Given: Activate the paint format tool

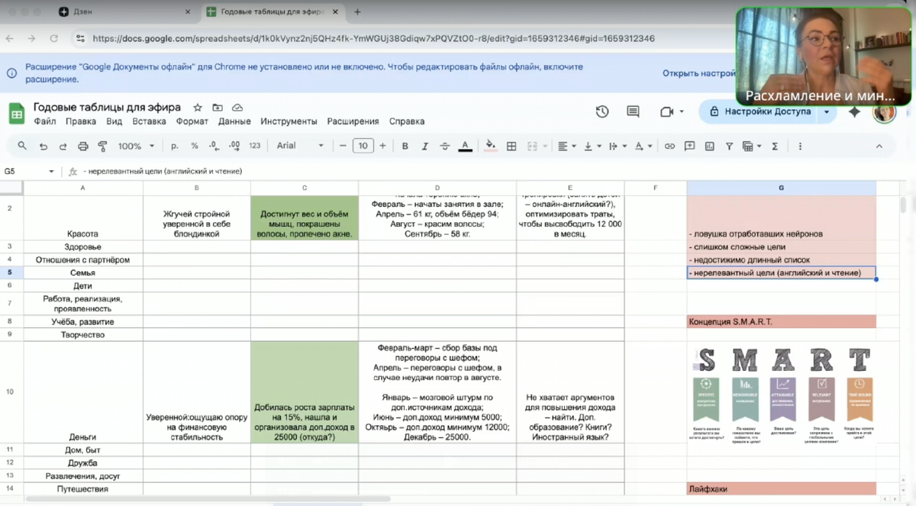Looking at the screenshot, I should point(102,146).
